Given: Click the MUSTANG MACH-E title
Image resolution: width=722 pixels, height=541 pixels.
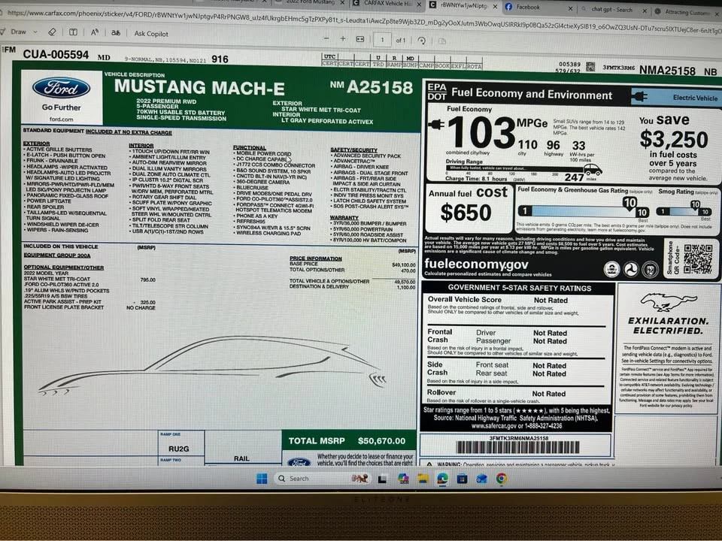Looking at the screenshot, I should coord(199,87).
